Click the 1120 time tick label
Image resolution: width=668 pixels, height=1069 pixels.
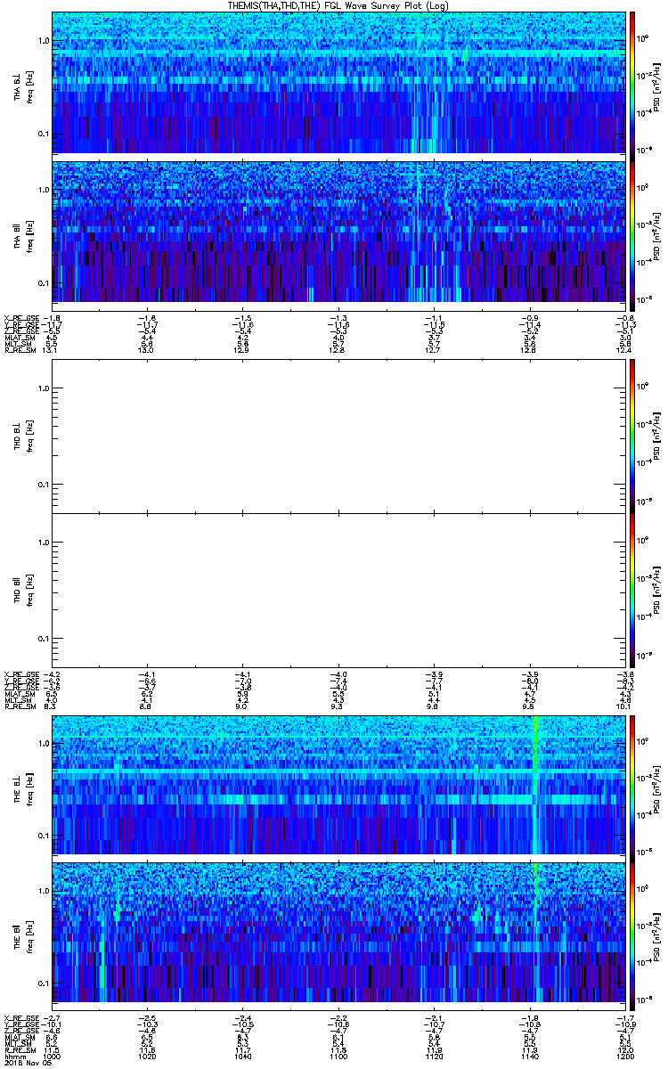[433, 1057]
